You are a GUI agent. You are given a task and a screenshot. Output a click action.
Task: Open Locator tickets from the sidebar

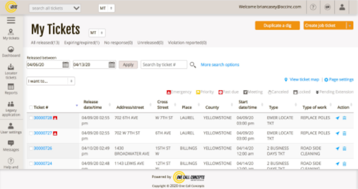pyautogui.click(x=11, y=67)
